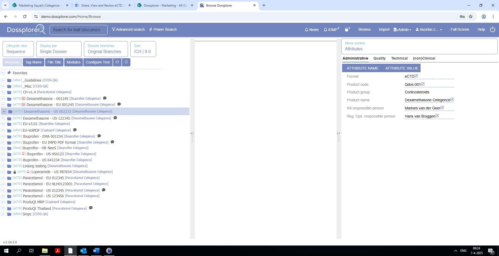Open File Explorer from the taskbar
Viewport: 499px width, 256px height.
pyautogui.click(x=45, y=251)
